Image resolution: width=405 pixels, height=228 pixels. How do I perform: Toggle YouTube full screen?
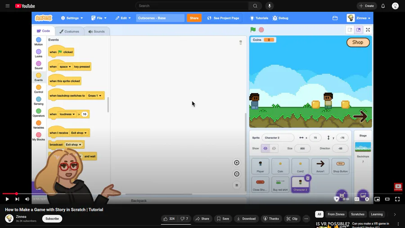coord(397,199)
